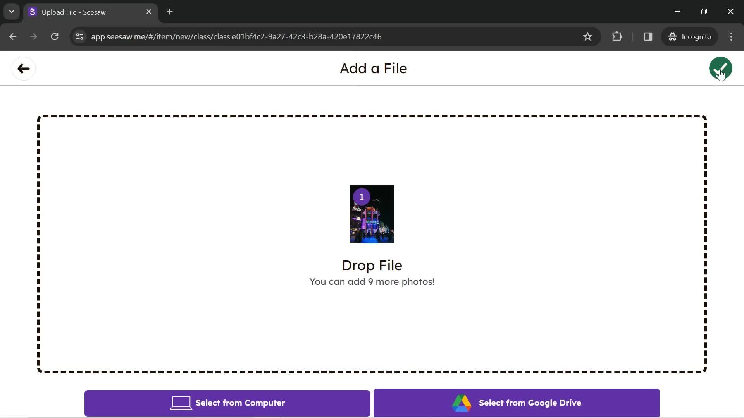Click the browser address bar URL field
The width and height of the screenshot is (744, 418).
[x=237, y=36]
